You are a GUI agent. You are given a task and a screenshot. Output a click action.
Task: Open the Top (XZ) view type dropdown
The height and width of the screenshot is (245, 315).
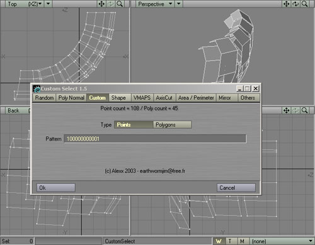tap(25, 4)
